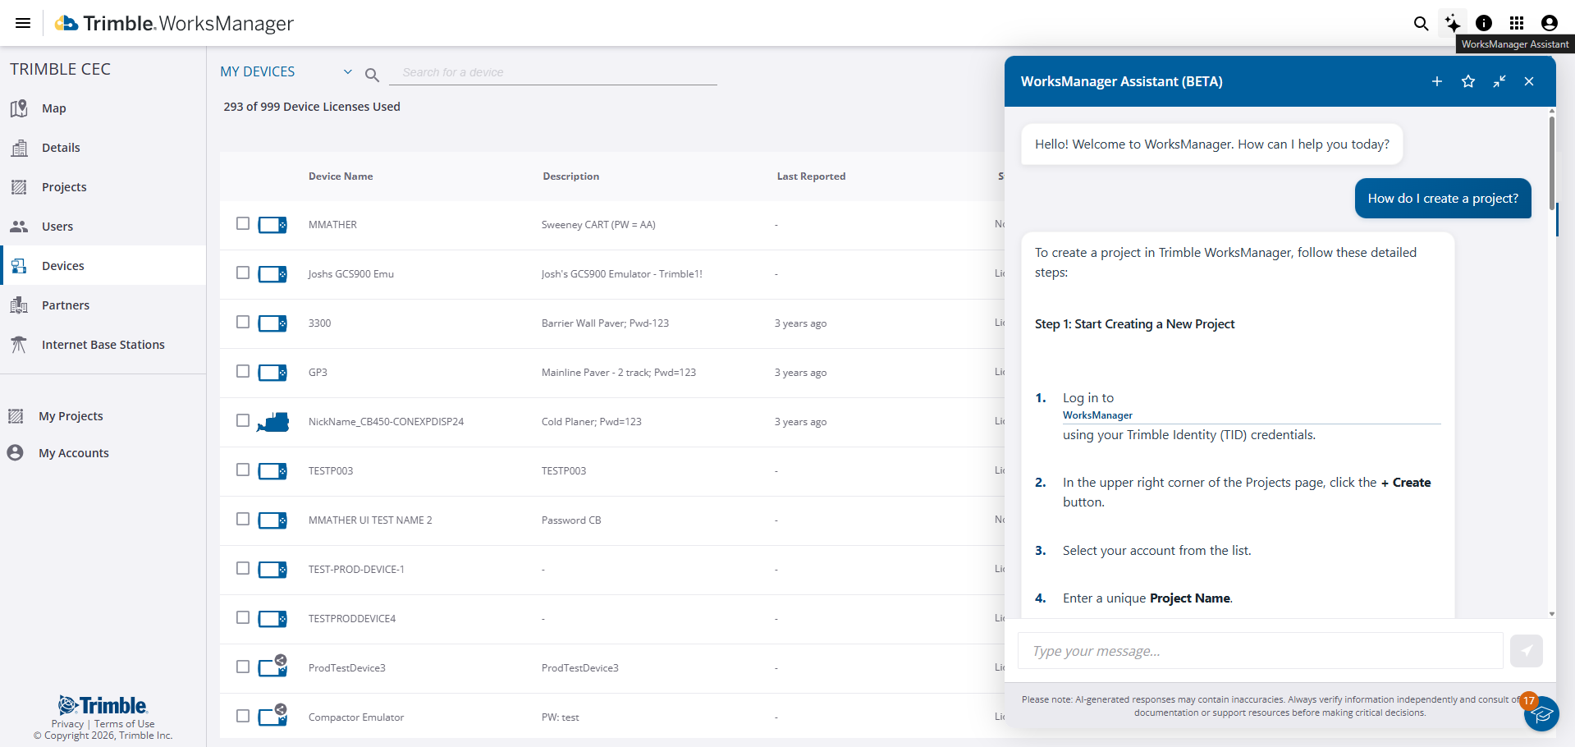Screen dimensions: 1575x747
Task: Click the '293 of 999 Device Licenses Used' text
Action: [312, 107]
